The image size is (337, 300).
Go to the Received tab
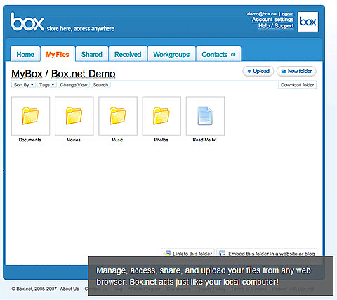point(128,54)
